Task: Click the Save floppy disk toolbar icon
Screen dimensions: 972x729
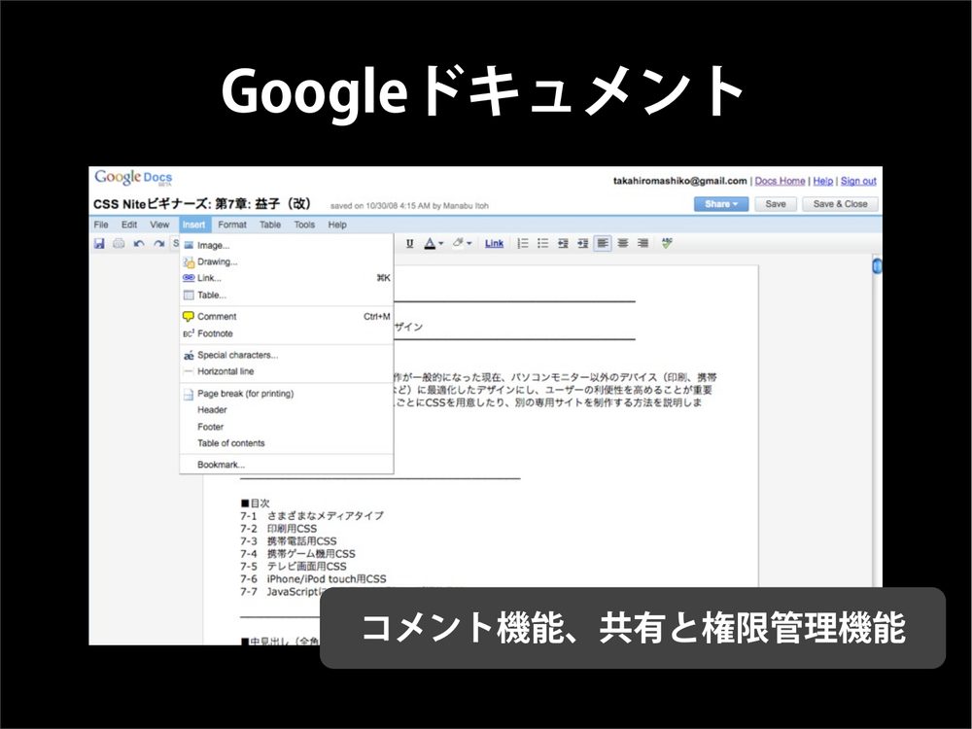Action: [x=99, y=244]
